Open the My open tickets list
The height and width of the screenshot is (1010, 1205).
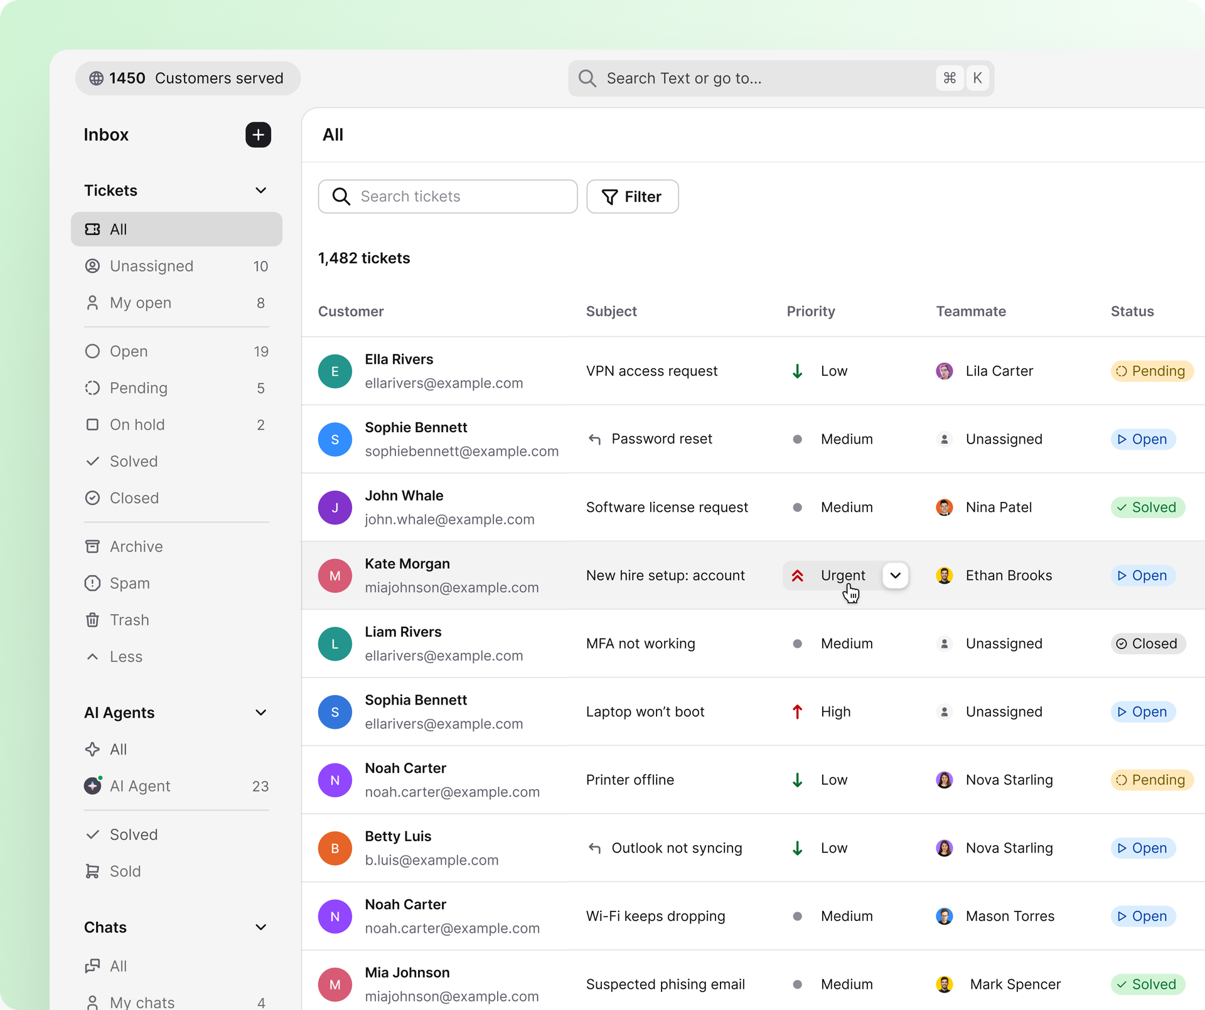click(176, 303)
